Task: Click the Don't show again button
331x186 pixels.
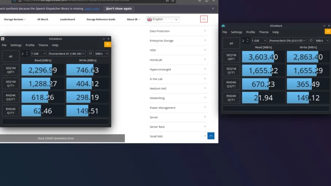Action: tap(119, 9)
